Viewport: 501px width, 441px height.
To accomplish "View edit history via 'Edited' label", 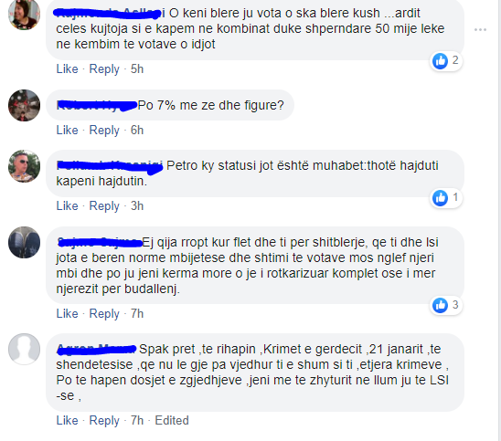I will click(172, 420).
